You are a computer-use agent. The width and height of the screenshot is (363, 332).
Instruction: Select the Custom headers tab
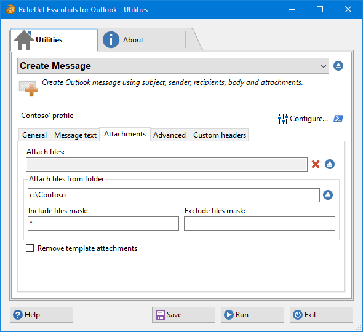pos(220,135)
